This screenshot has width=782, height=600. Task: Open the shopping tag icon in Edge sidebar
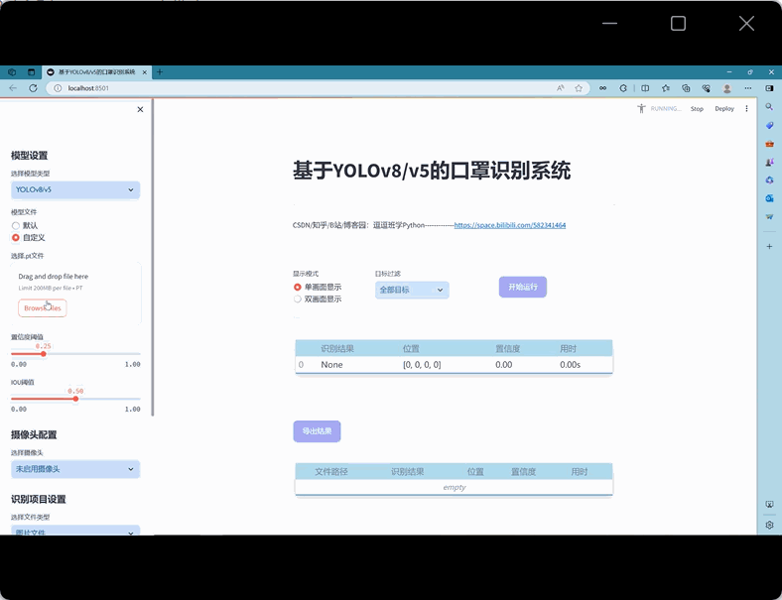(769, 125)
